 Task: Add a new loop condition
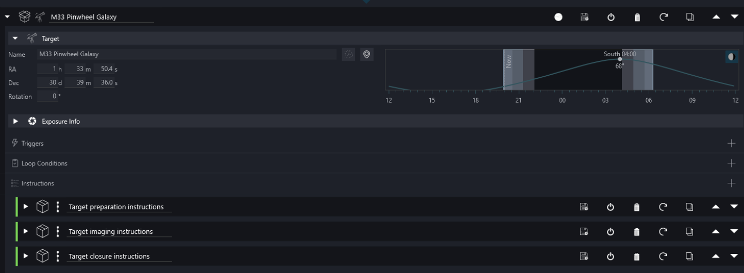pyautogui.click(x=732, y=163)
